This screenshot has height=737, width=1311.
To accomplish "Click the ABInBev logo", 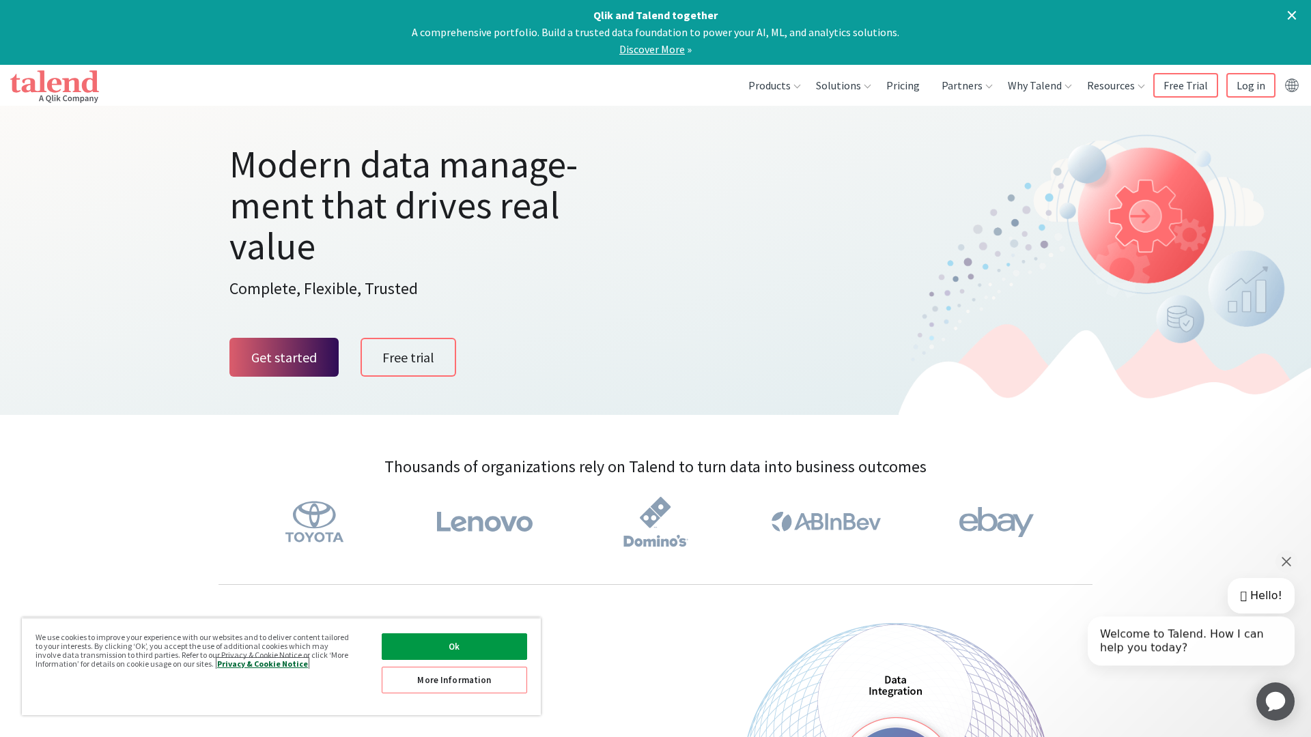I will pos(826,522).
